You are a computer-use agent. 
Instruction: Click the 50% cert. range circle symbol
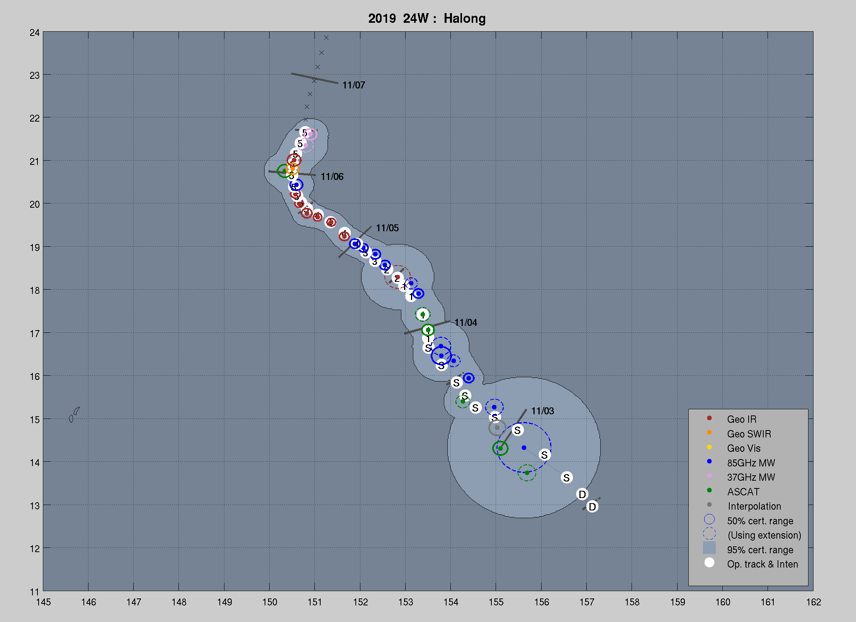coord(709,520)
